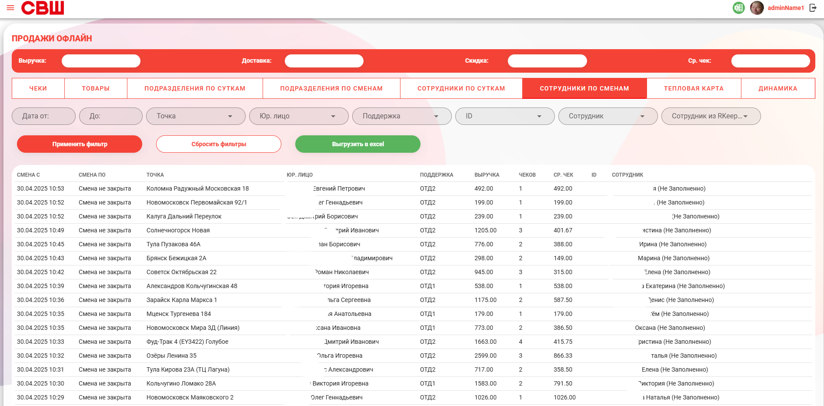Select the Коломна Радужный Московская 18 row
Image resolution: width=824 pixels, height=406 pixels.
414,188
